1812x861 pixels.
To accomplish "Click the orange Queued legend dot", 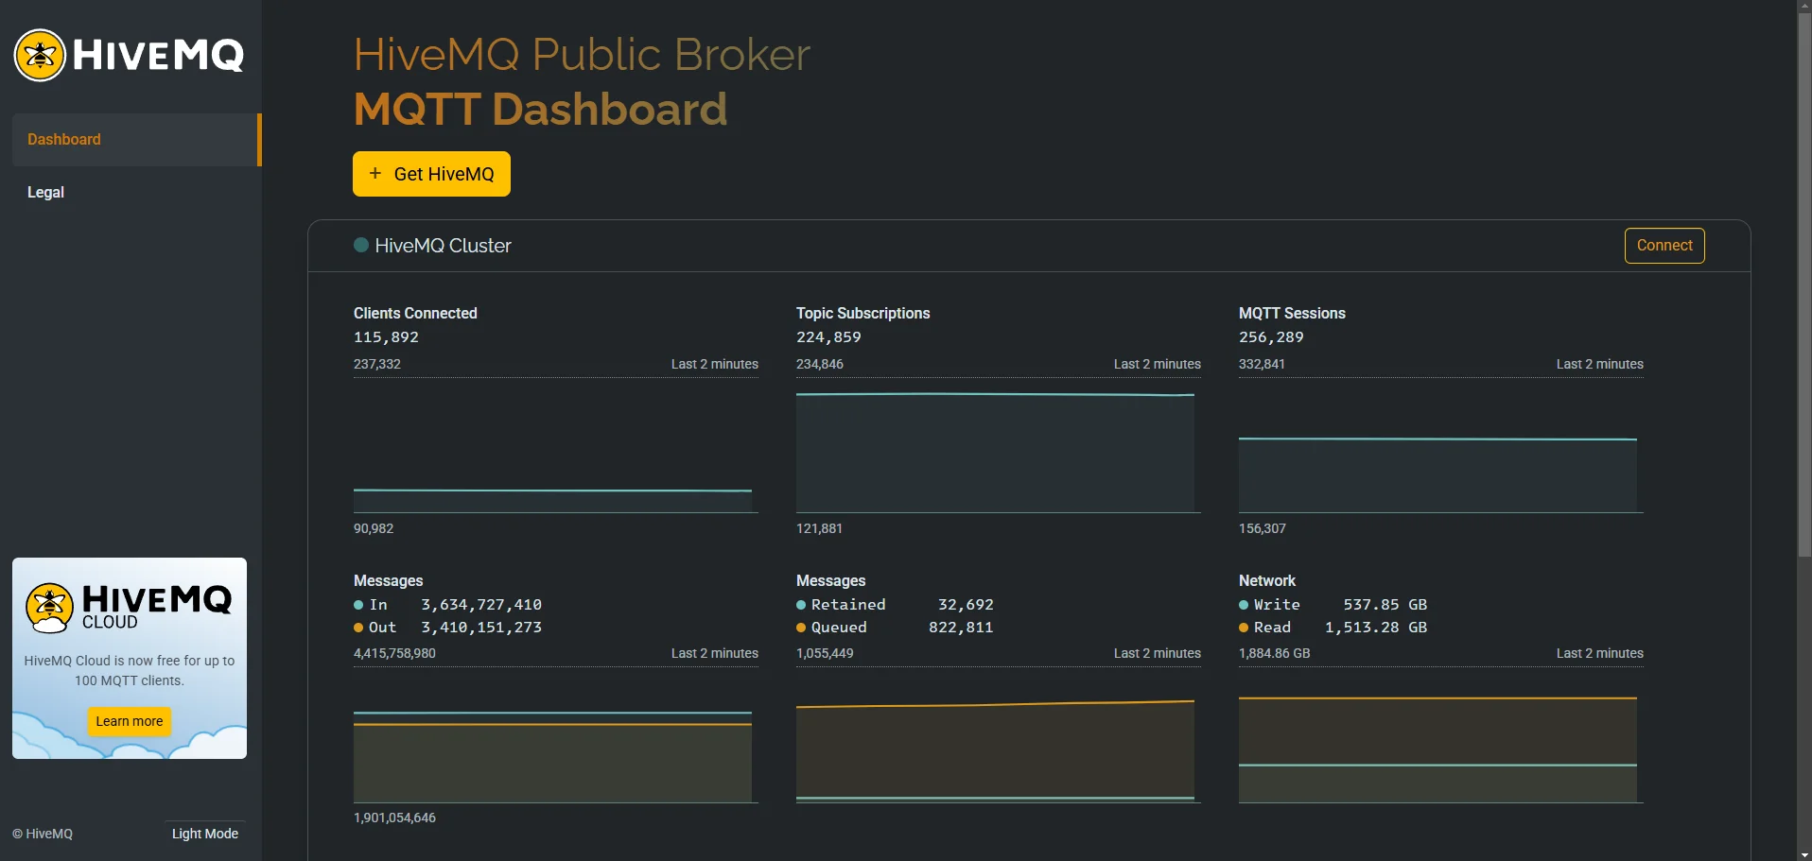I will click(x=801, y=628).
